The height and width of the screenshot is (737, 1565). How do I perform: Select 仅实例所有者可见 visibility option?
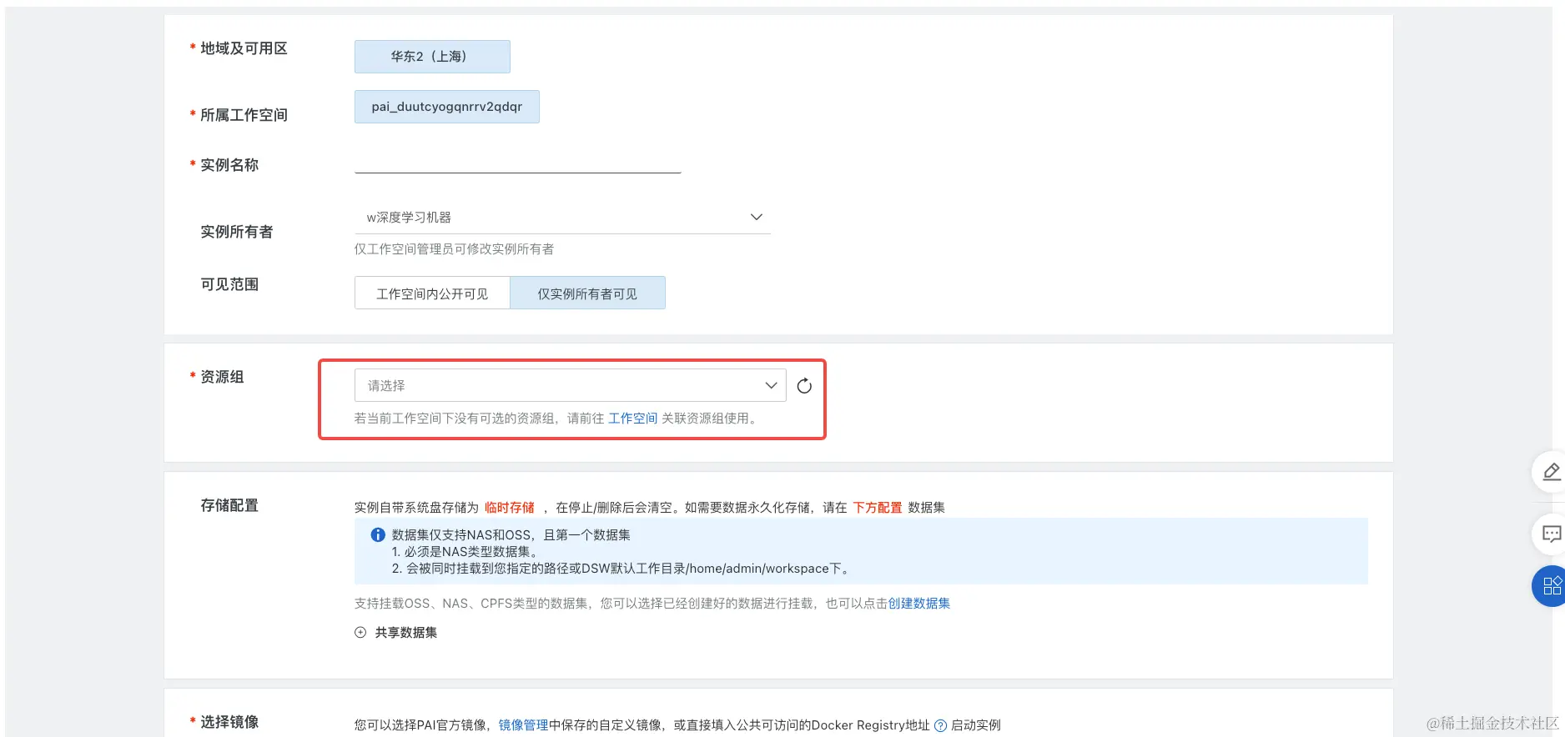[x=587, y=293]
